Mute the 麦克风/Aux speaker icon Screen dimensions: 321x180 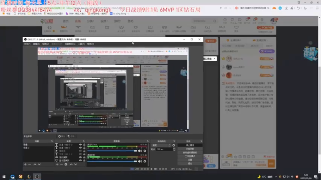point(140,151)
